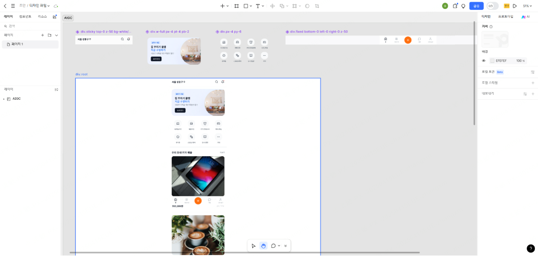The height and width of the screenshot is (256, 538).
Task: Add a new page with plus icon
Action: pos(43,35)
